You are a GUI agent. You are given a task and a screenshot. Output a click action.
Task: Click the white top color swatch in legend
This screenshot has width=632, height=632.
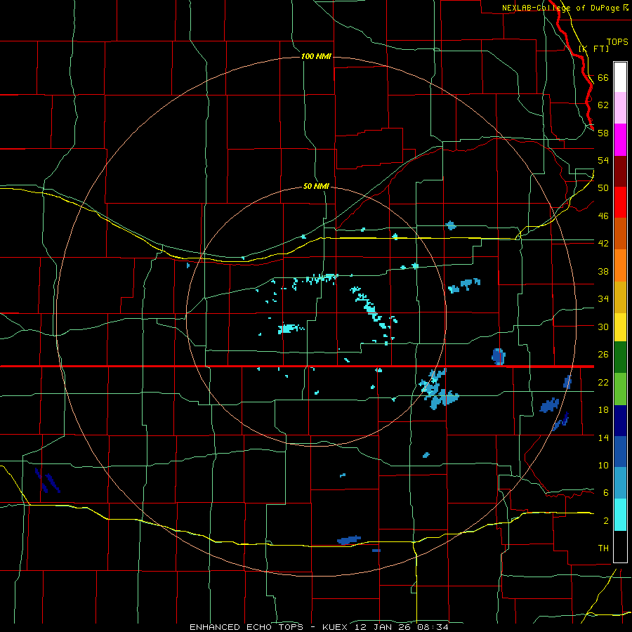pyautogui.click(x=620, y=77)
